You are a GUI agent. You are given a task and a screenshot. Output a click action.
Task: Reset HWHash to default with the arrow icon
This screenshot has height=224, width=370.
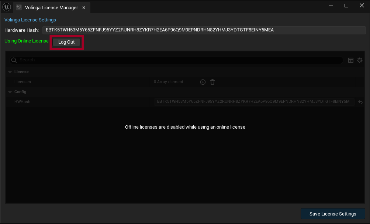pyautogui.click(x=360, y=102)
